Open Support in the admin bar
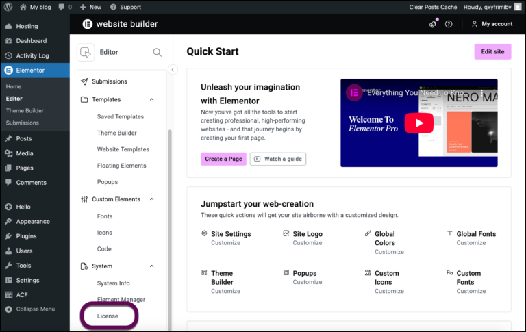 (125, 7)
